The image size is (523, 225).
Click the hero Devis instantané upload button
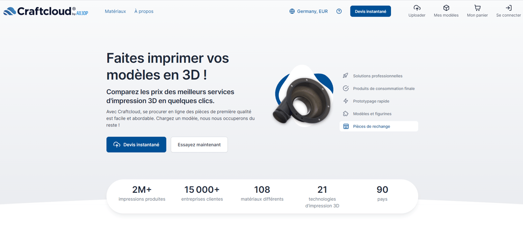[136, 144]
